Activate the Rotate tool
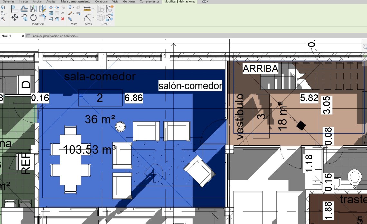Viewport: 367px width, 224px height. [33, 17]
